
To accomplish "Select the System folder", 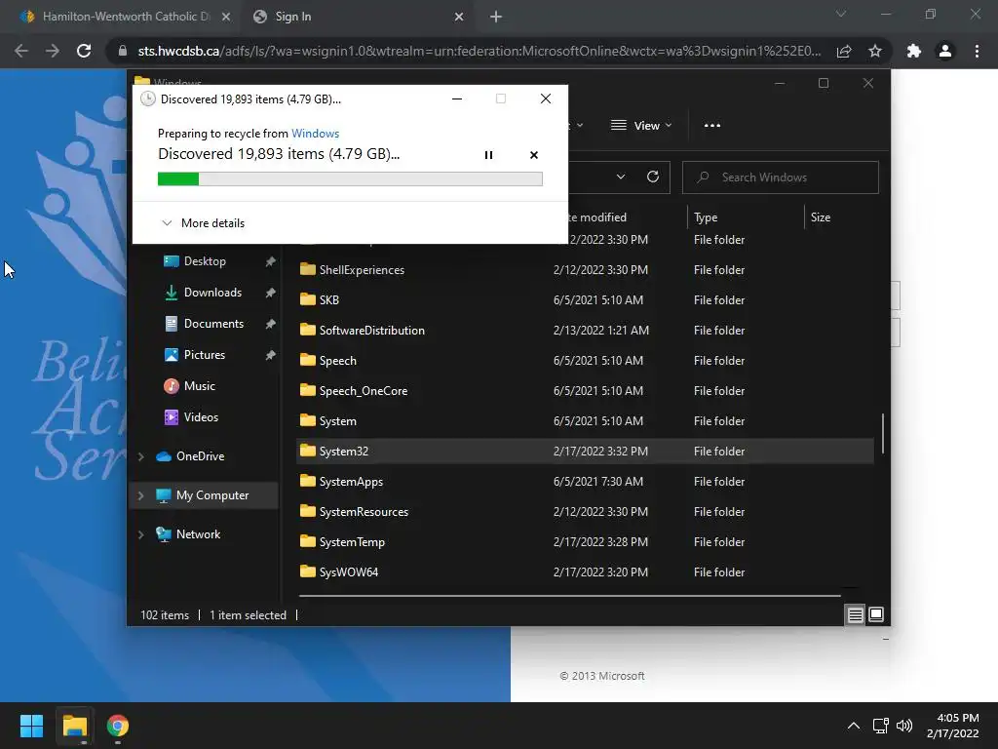I will click(337, 421).
